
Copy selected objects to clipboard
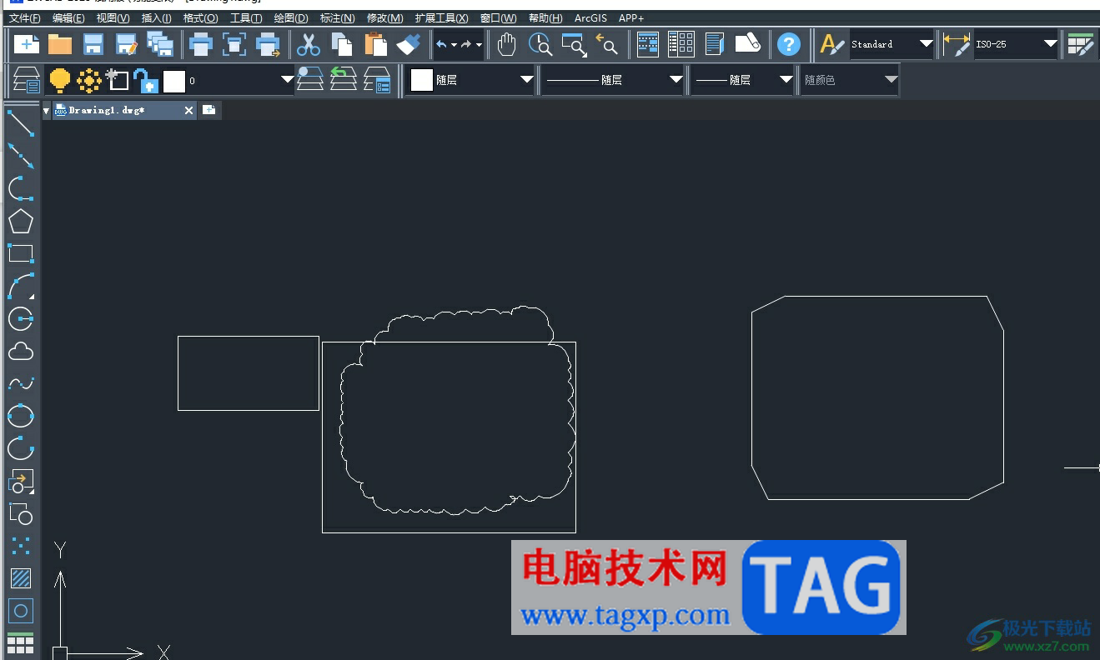[x=342, y=44]
